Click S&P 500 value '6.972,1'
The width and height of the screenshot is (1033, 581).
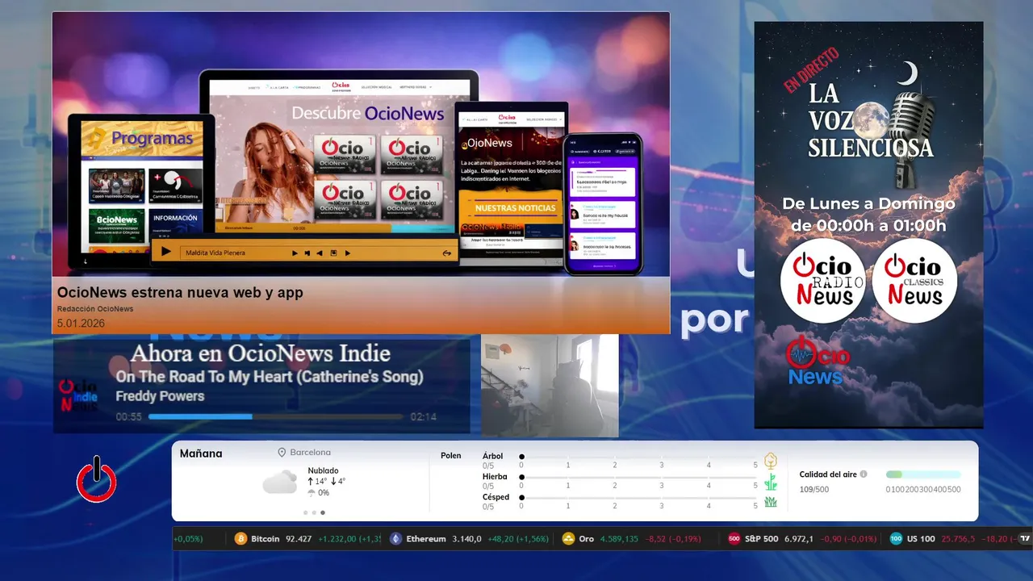coord(799,539)
